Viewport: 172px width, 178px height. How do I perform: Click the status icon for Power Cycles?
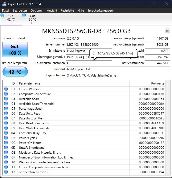(x=6, y=138)
